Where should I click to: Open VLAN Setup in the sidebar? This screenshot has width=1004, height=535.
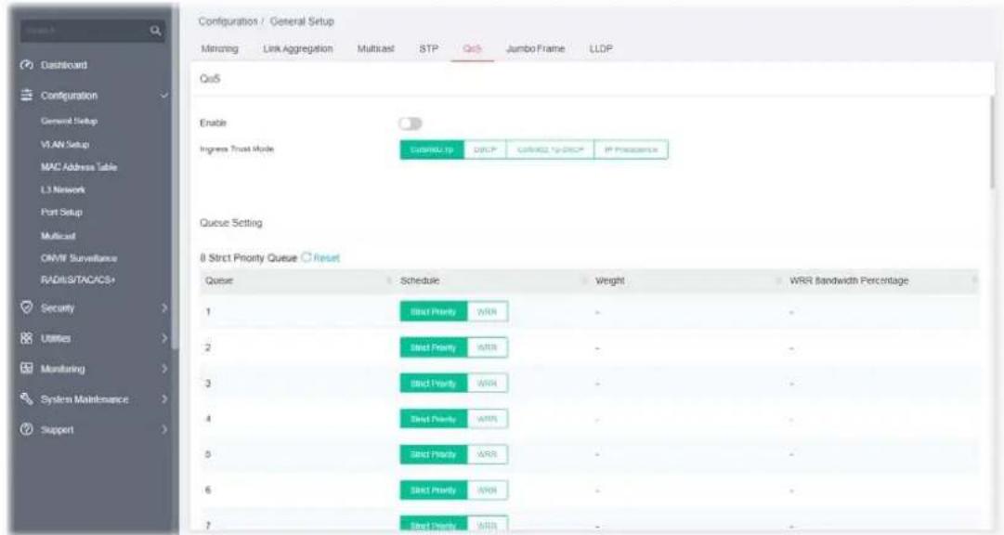[65, 145]
